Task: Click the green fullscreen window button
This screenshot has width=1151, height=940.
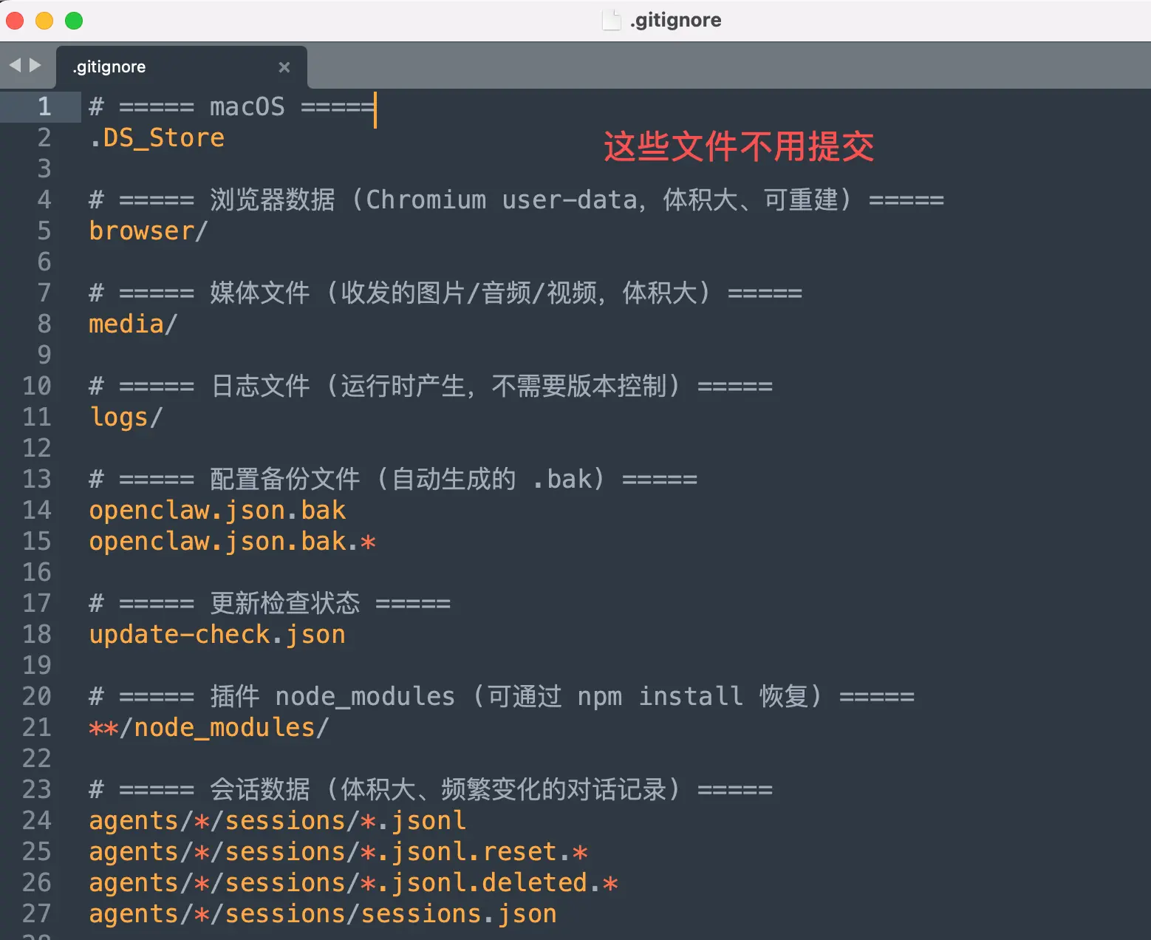Action: pos(74,21)
